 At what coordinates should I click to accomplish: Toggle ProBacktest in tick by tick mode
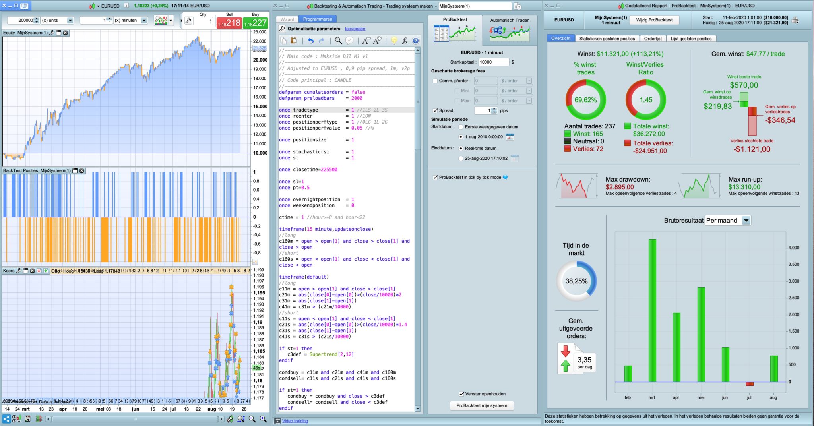point(436,177)
